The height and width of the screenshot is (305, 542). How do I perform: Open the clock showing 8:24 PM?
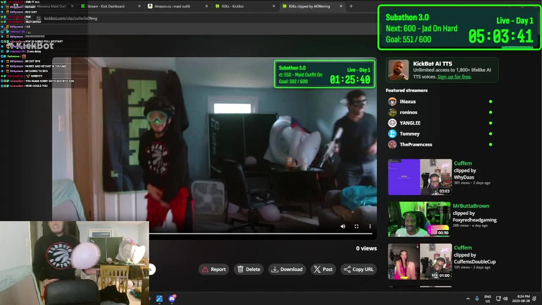tap(521, 299)
